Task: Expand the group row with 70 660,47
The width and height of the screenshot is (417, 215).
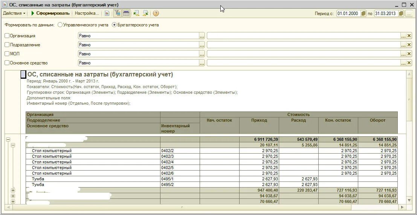Action: (x=13, y=202)
